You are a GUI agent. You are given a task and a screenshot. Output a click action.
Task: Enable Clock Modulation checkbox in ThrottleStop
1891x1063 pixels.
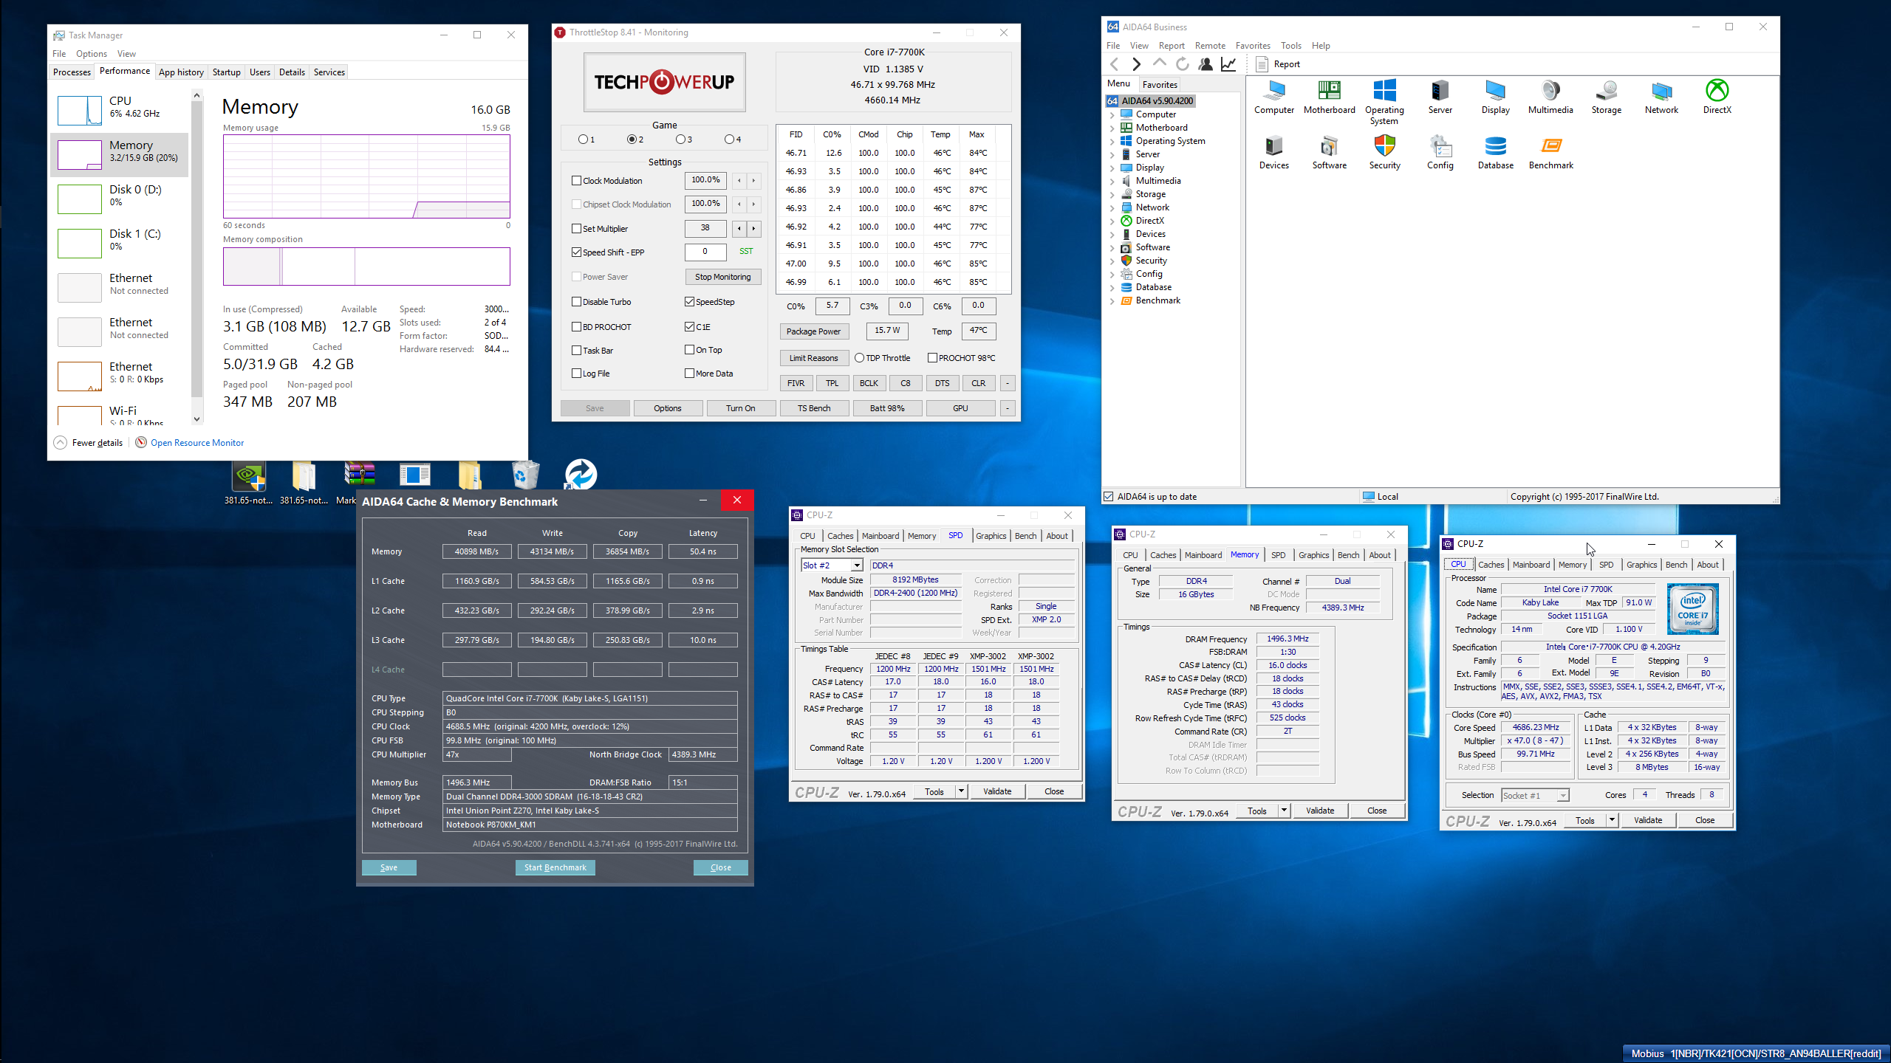[x=576, y=181]
